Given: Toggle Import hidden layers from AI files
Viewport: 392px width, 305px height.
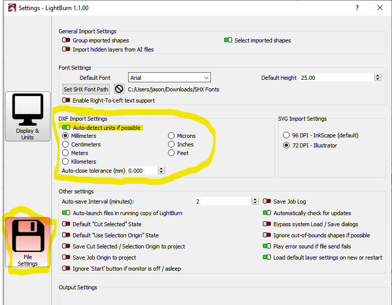Looking at the screenshot, I should click(x=66, y=49).
